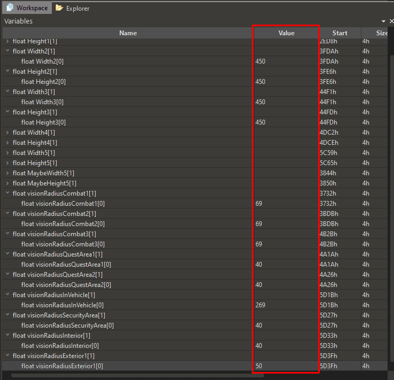Expand float MaybeHeight5[1] node

7,183
